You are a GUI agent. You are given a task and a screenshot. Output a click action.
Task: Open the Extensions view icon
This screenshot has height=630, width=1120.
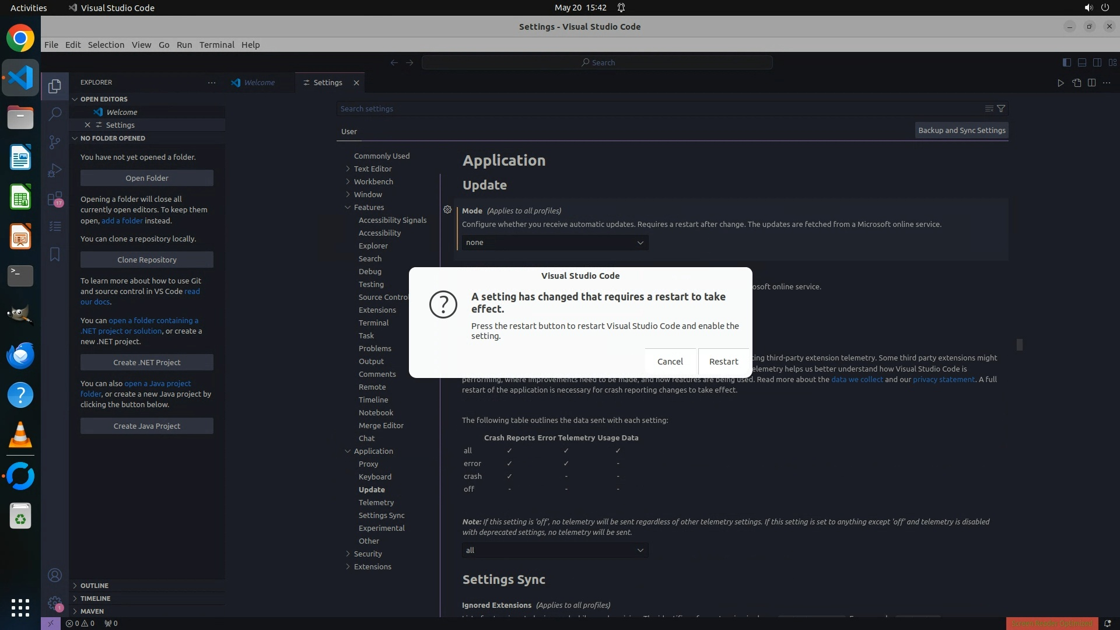click(x=55, y=199)
